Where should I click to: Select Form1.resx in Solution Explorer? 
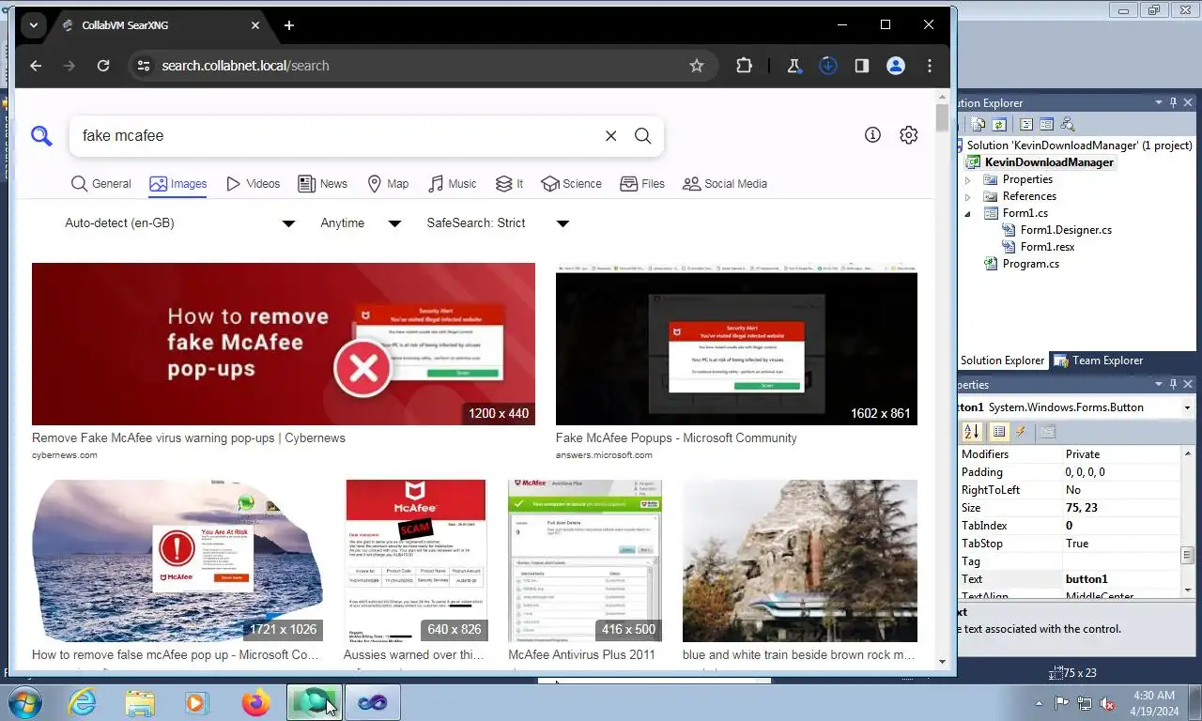1047,247
